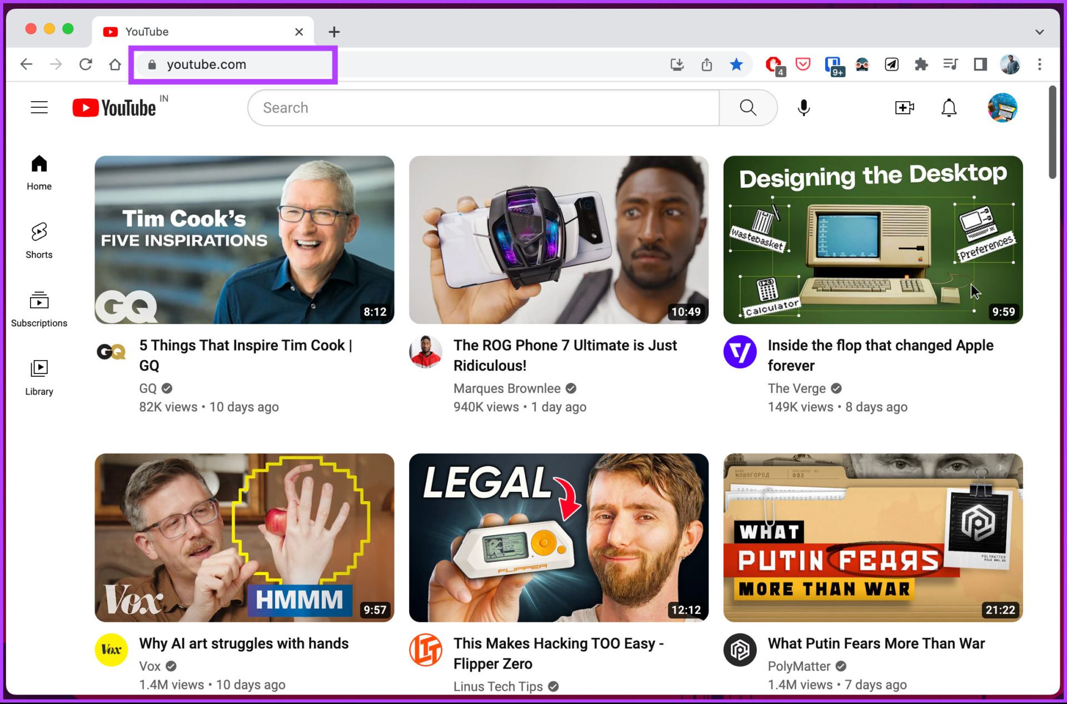Open title 'Inside the flop that changed Apple forever'

880,355
